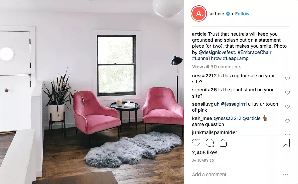This screenshot has height=184, width=298.
Task: Open the #EmbraceChair hashtag
Action: [x=254, y=52]
